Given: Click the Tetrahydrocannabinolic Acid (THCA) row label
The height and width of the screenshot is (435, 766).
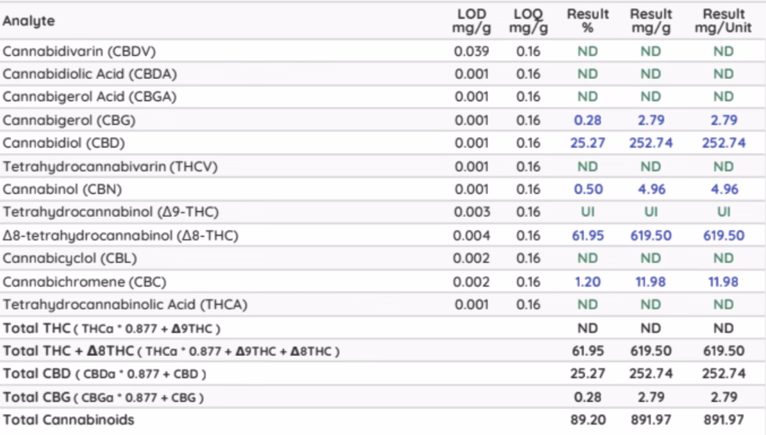Looking at the screenshot, I should 125,305.
